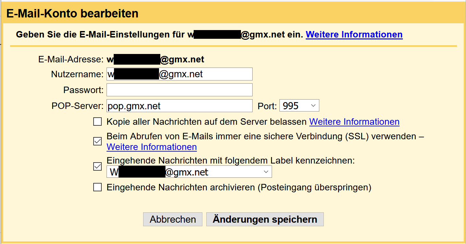
Task: Open 'Weitere Informationen' link in the dialog header
Action: [354, 34]
